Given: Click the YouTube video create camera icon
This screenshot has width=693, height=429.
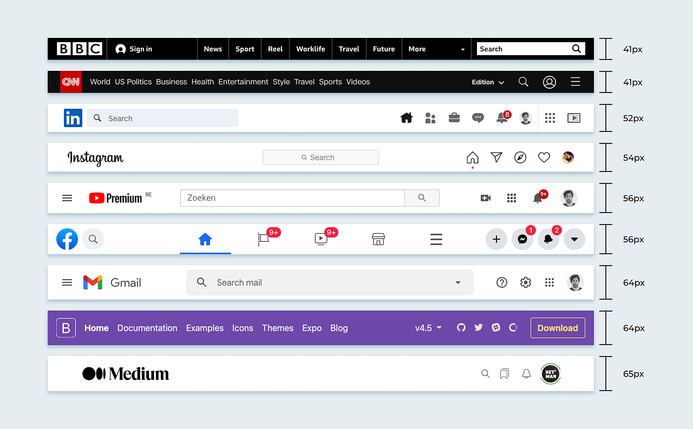Looking at the screenshot, I should 486,198.
